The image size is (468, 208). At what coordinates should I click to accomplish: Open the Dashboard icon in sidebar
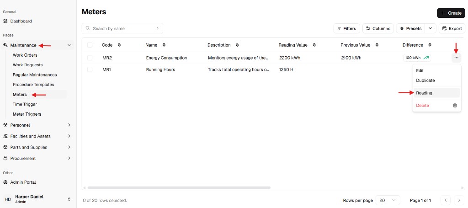(5, 21)
